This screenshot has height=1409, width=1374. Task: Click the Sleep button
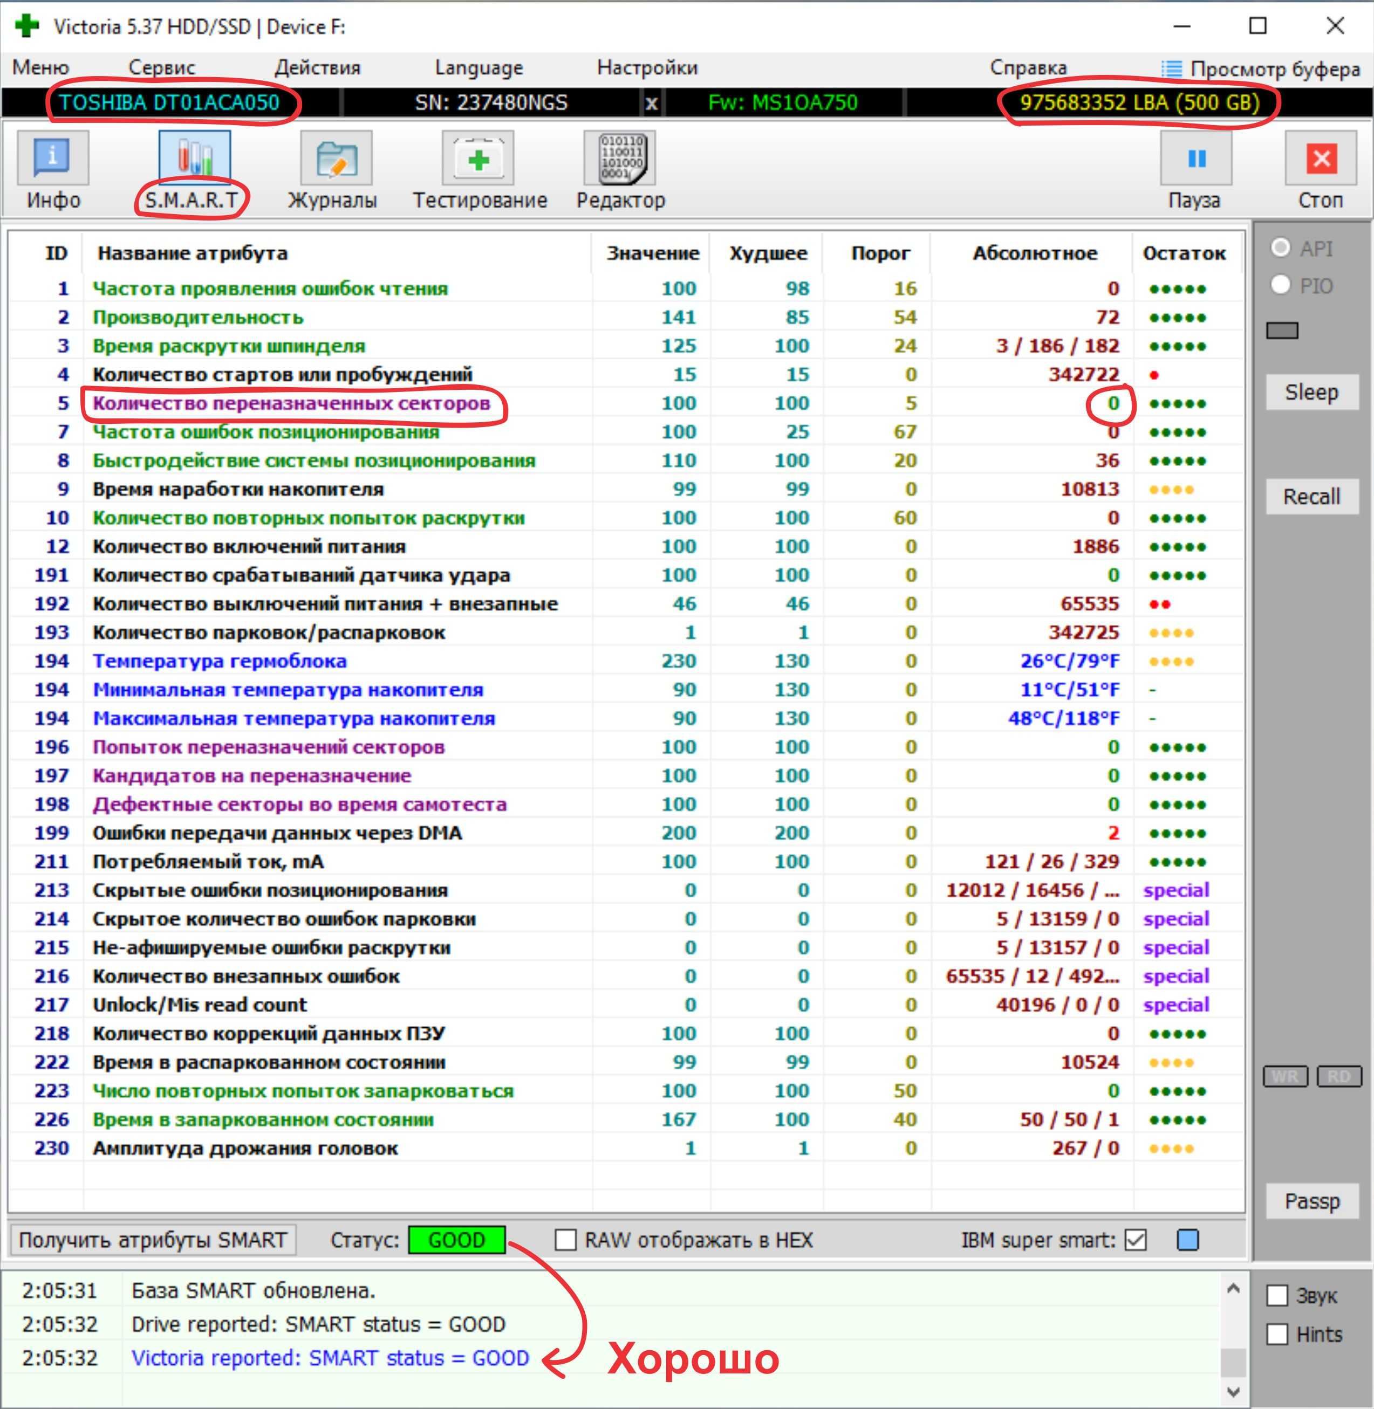coord(1311,393)
